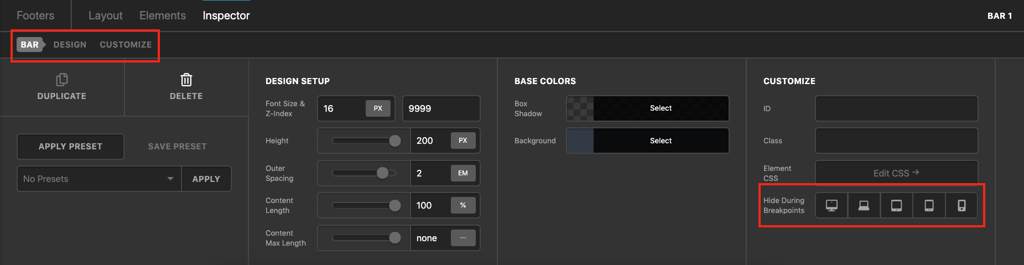Toggle portrait tablet breakpoint icon

coord(929,206)
